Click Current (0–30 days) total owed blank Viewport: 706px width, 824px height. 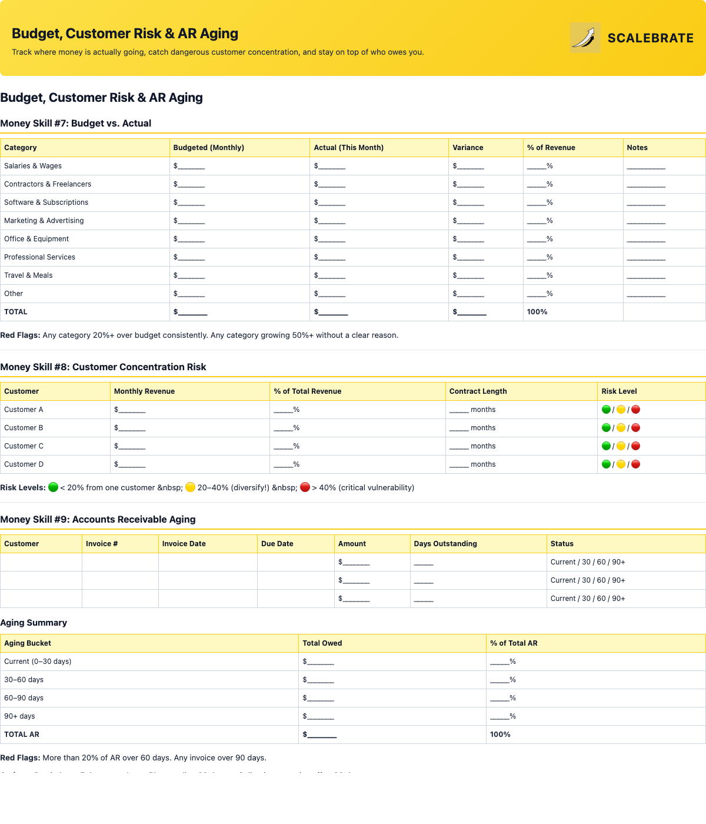318,662
